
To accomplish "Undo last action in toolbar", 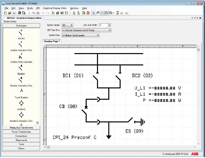I will 43,13.
